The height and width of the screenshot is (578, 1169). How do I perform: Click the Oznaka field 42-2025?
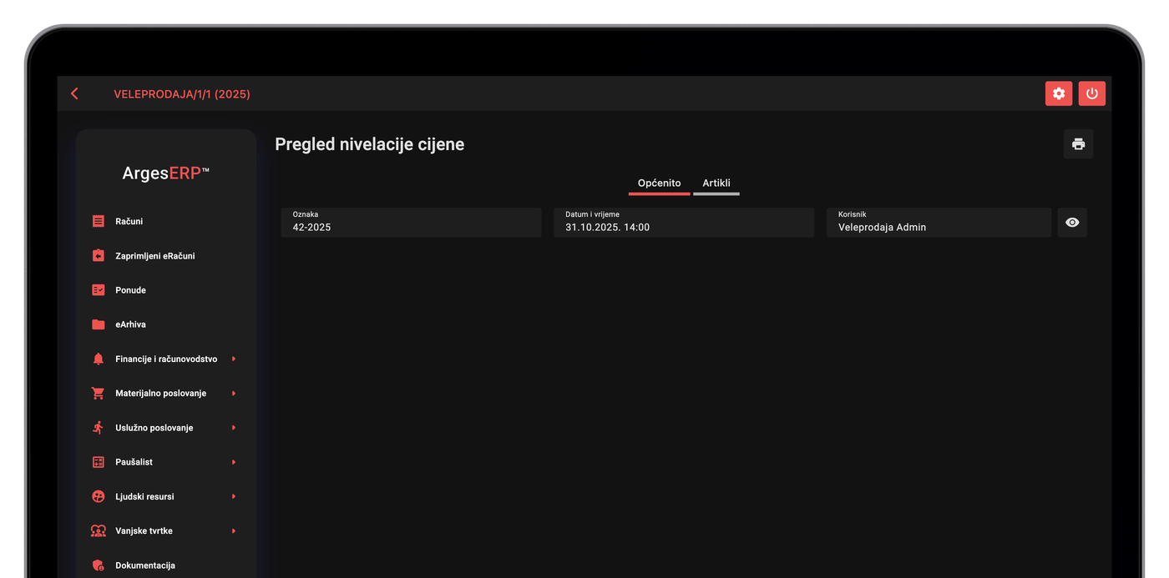coord(411,223)
